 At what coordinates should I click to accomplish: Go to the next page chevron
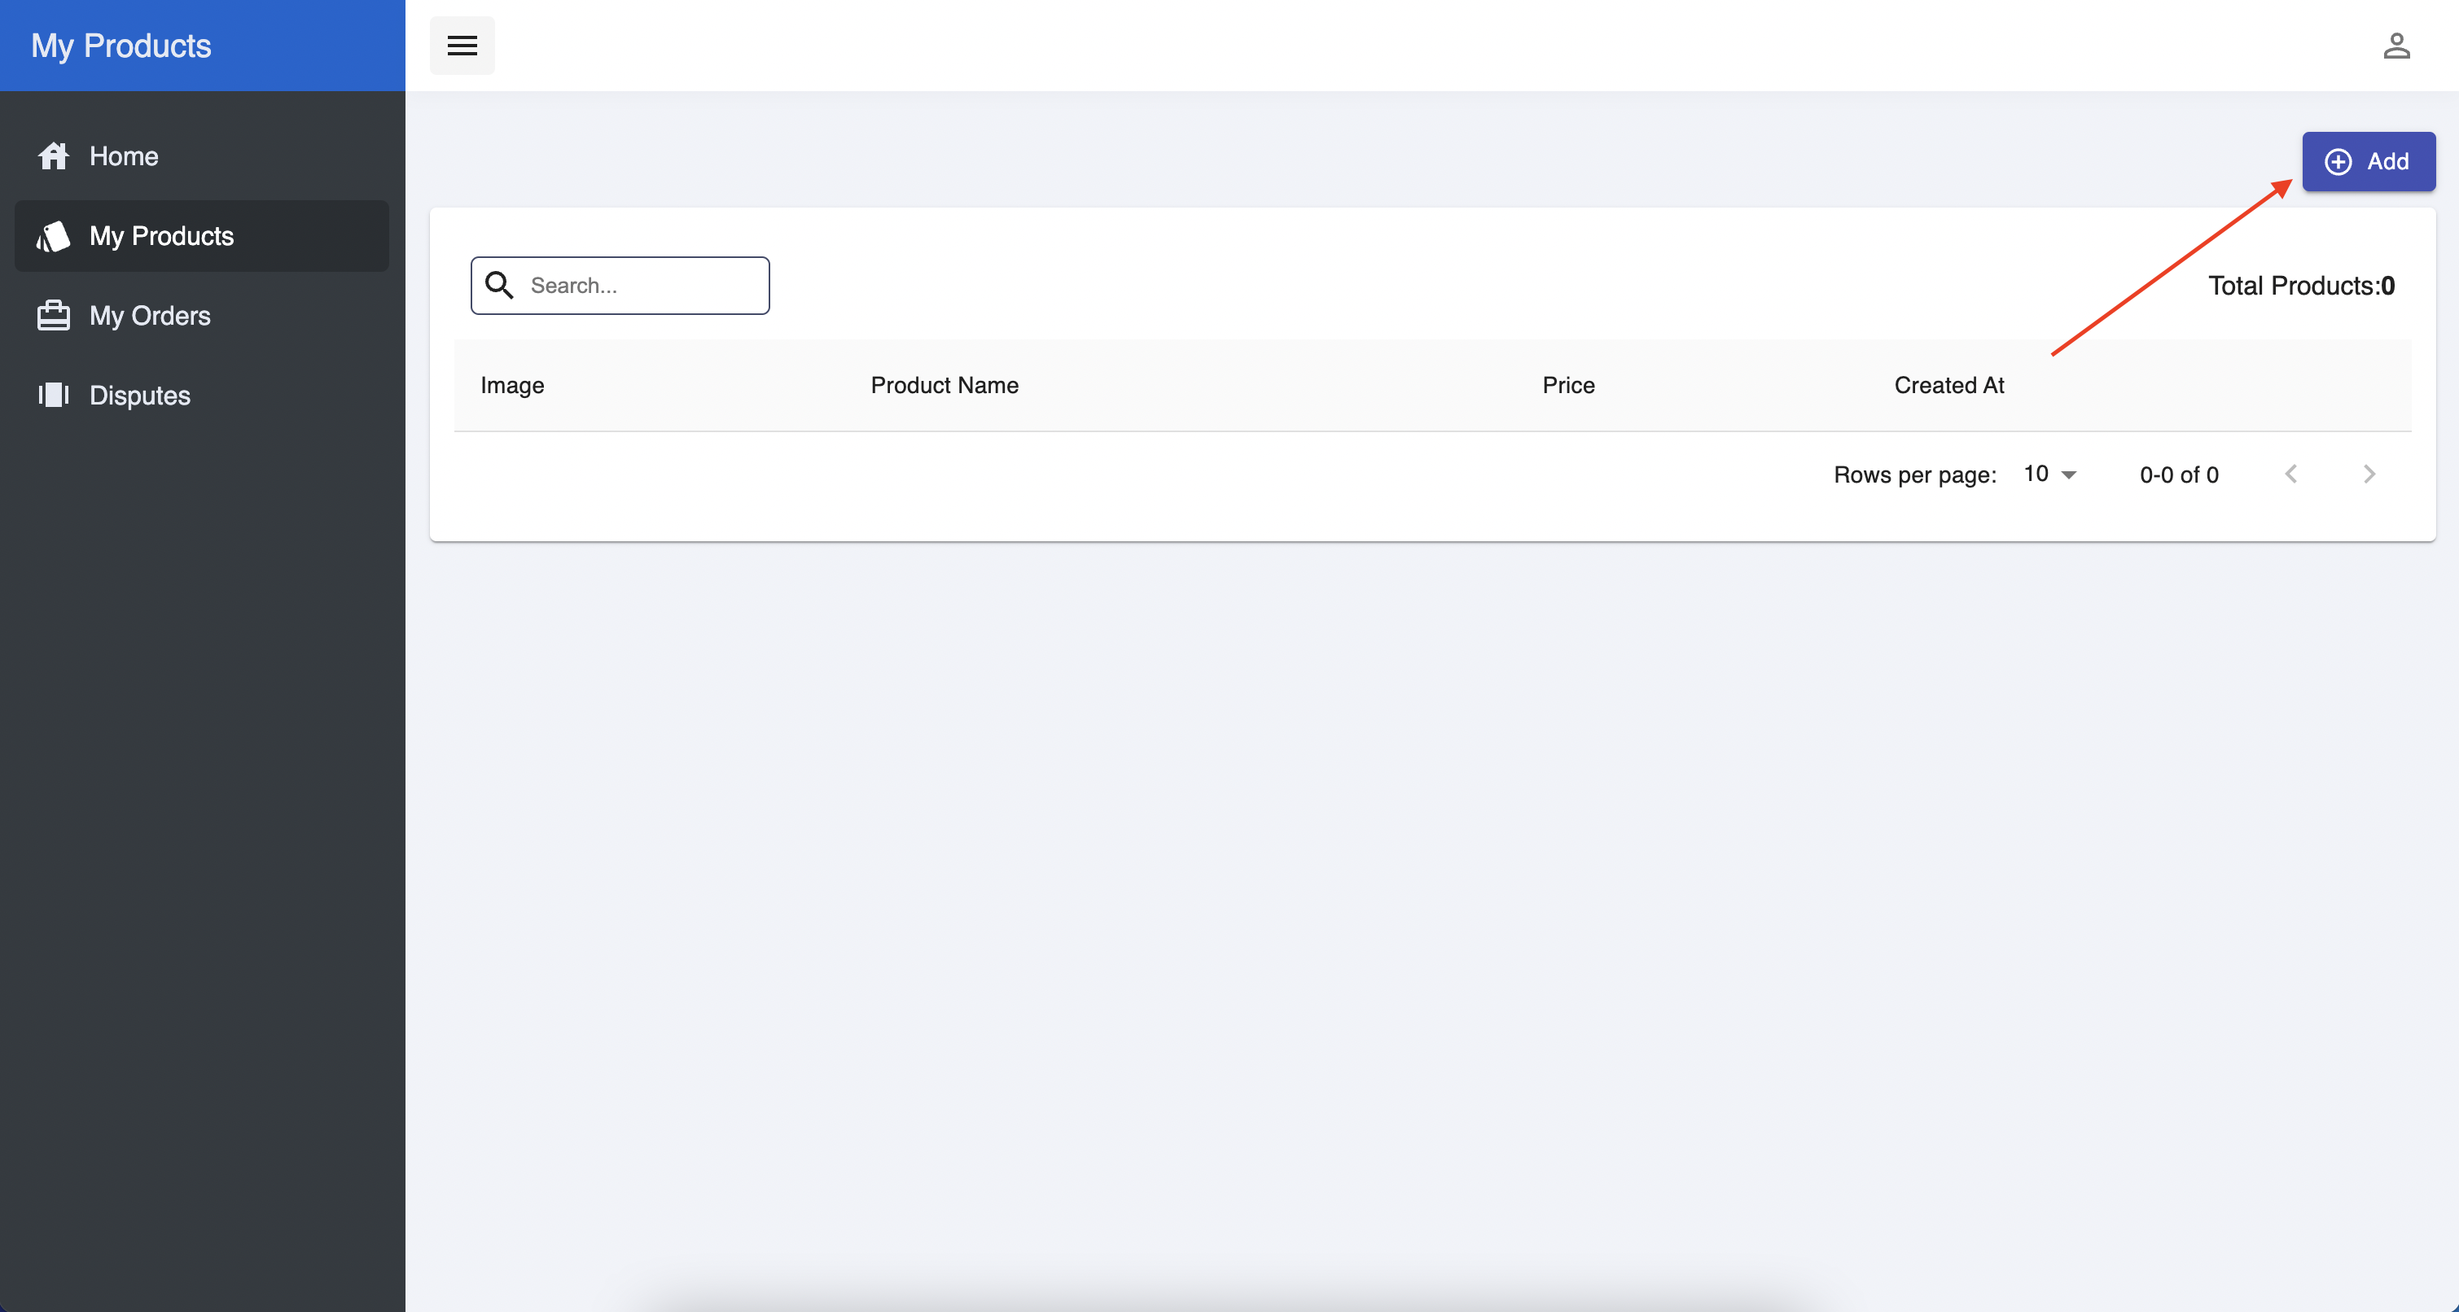(2369, 475)
